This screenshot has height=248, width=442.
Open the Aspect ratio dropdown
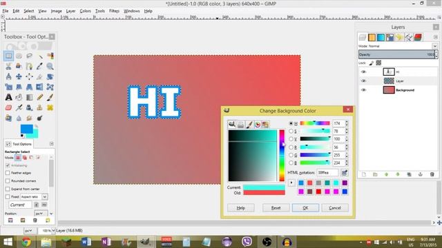[x=34, y=197]
